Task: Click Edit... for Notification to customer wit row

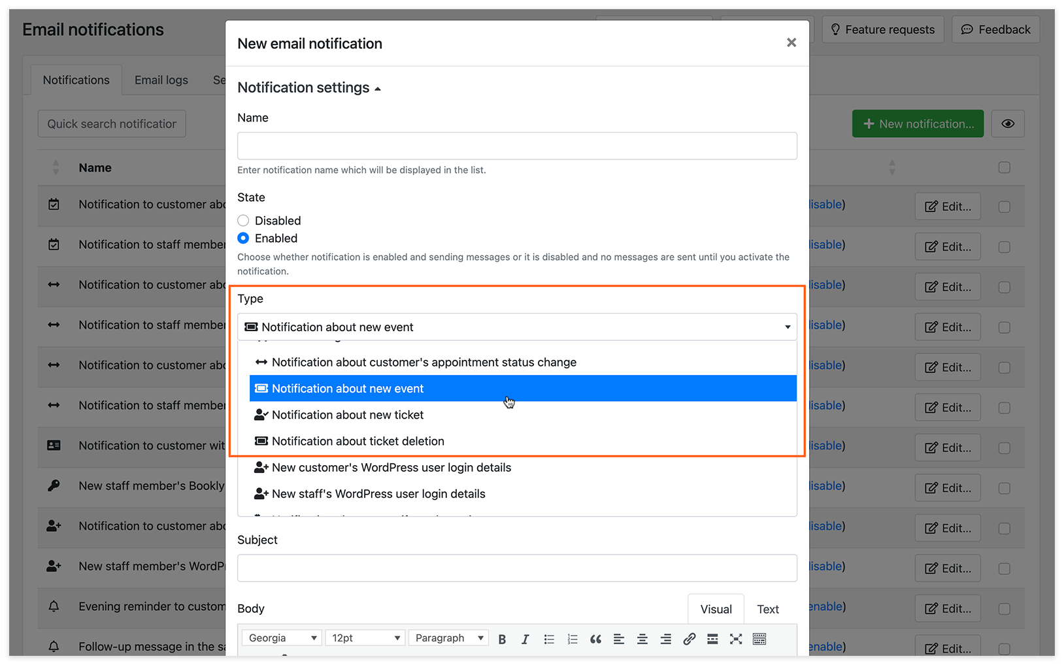Action: (948, 448)
